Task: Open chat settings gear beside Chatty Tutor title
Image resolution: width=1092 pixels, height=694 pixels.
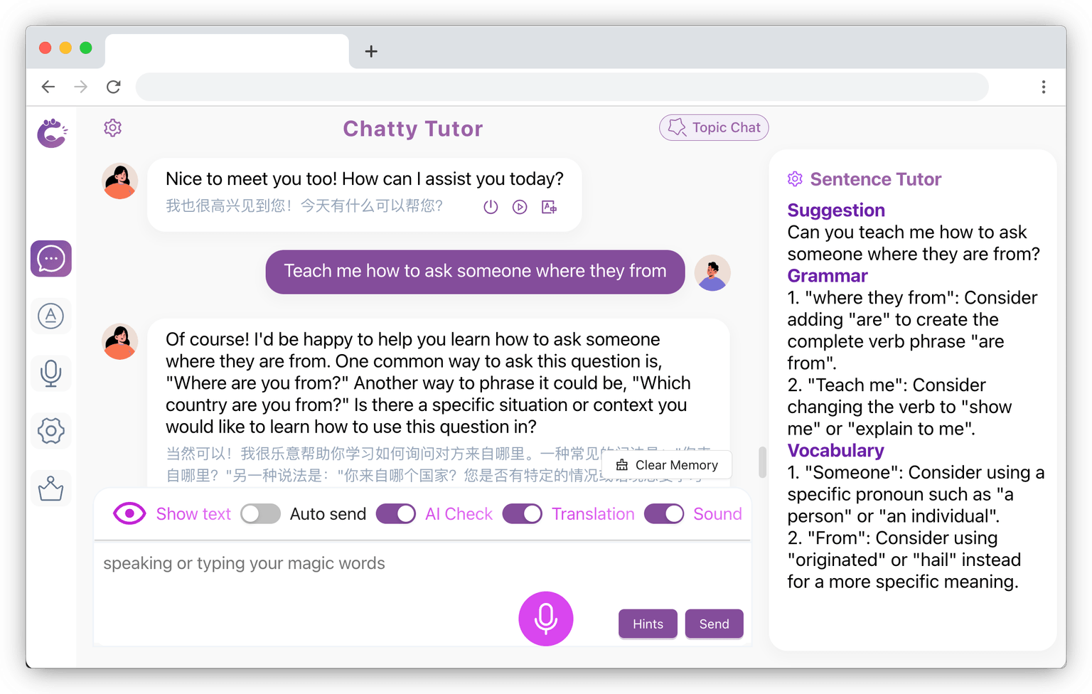Action: [113, 128]
